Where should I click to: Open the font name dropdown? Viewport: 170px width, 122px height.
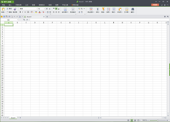[x=37, y=9]
